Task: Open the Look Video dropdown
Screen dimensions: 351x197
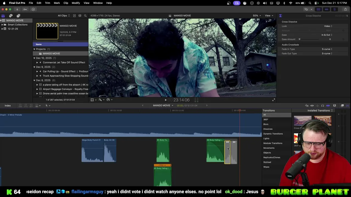Action: click(x=328, y=26)
